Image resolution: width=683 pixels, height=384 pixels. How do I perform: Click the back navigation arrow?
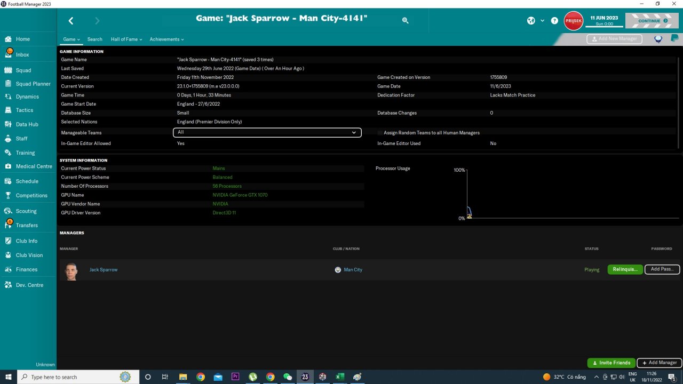pyautogui.click(x=70, y=21)
